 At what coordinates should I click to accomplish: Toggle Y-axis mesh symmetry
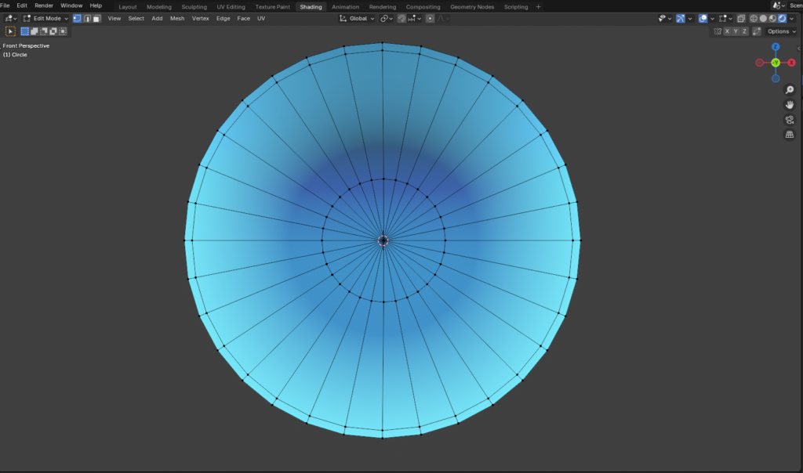pos(736,31)
